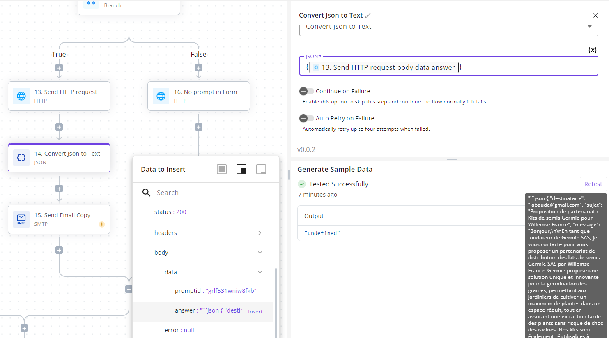The image size is (609, 338).
Task: Collapse the data node in Data to Insert
Action: (x=260, y=272)
